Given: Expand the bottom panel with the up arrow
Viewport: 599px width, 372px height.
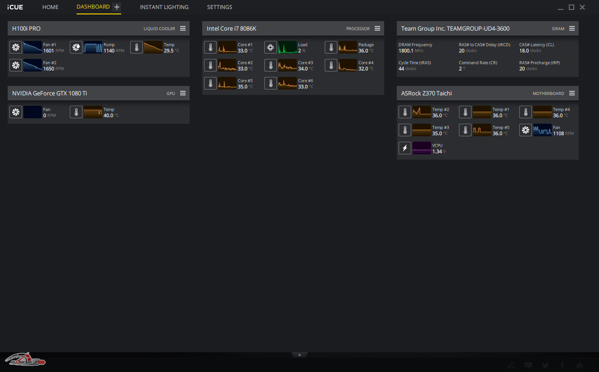Looking at the screenshot, I should coord(299,354).
